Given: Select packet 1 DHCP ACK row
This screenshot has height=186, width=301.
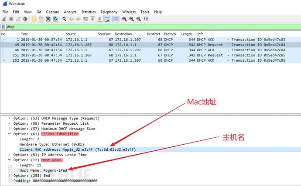Looking at the screenshot, I should (150, 40).
